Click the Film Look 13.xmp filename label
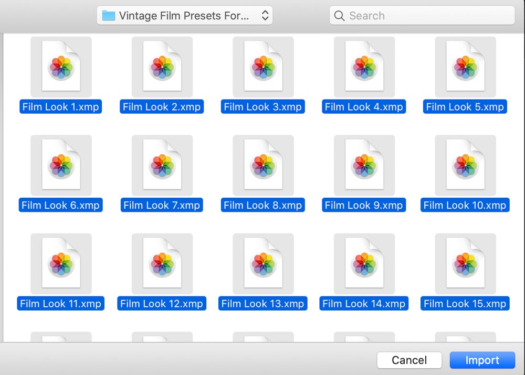Image resolution: width=525 pixels, height=375 pixels. pyautogui.click(x=263, y=304)
